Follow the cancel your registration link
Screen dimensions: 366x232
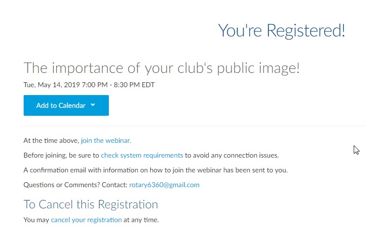(x=86, y=220)
